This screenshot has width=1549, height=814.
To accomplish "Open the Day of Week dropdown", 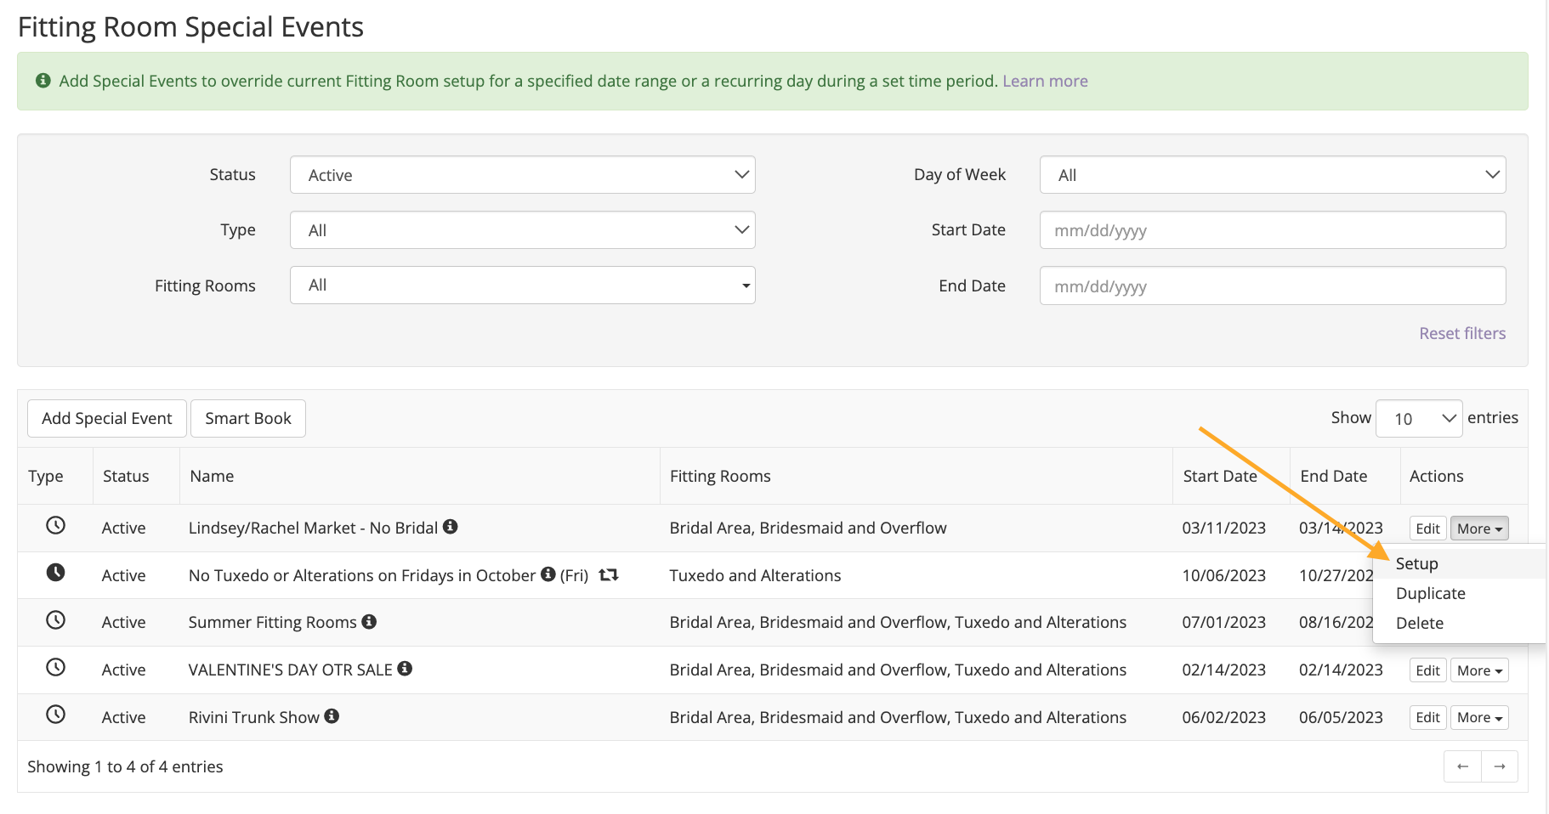I will point(1273,175).
